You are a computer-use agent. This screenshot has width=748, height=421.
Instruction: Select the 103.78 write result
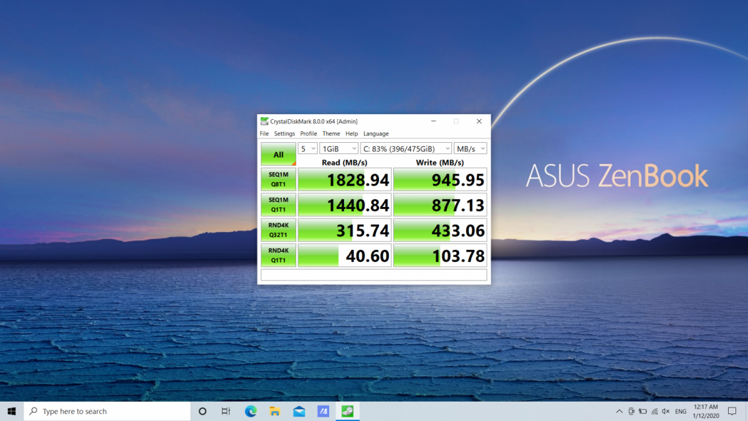440,256
